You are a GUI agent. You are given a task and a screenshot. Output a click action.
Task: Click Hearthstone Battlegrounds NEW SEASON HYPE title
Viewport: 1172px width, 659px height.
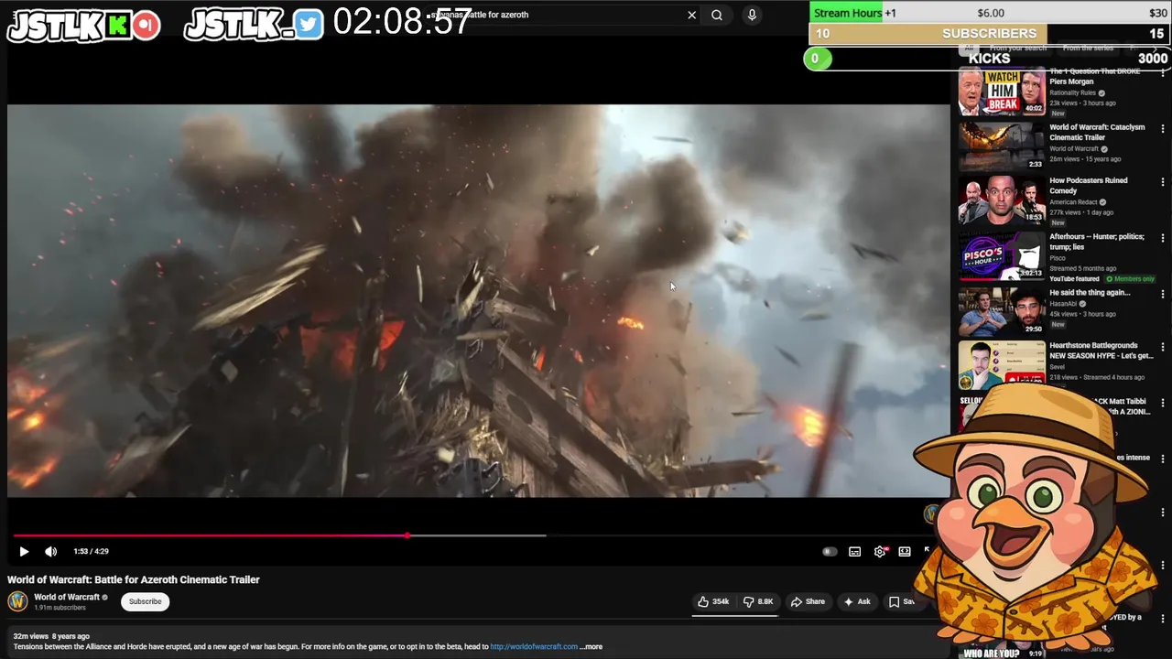[1101, 351]
